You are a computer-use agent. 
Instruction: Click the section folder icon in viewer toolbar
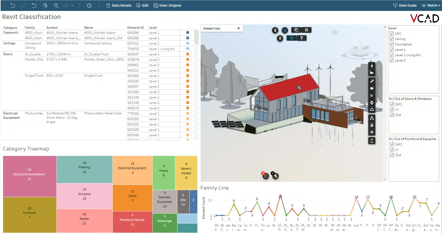tap(372, 88)
